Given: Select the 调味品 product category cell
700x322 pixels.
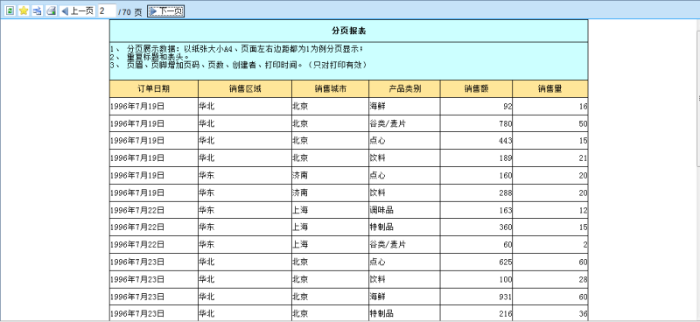Looking at the screenshot, I should (x=404, y=210).
